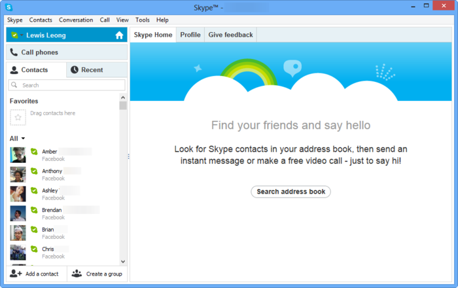Screen dimensions: 458x288
Task: Click the Skype home icon beside Lewis Leong
Action: click(119, 35)
